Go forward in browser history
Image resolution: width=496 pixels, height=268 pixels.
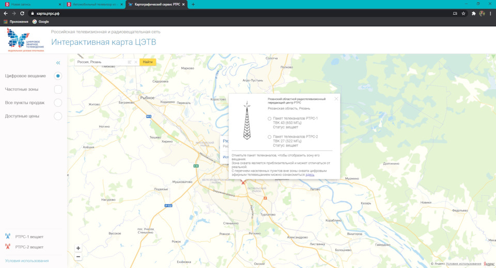coord(13,13)
